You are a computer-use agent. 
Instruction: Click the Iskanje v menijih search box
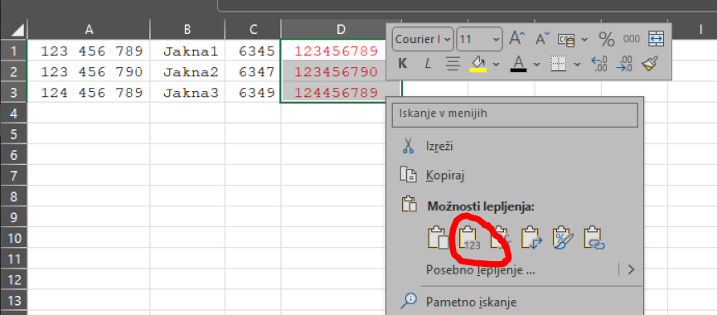click(515, 114)
